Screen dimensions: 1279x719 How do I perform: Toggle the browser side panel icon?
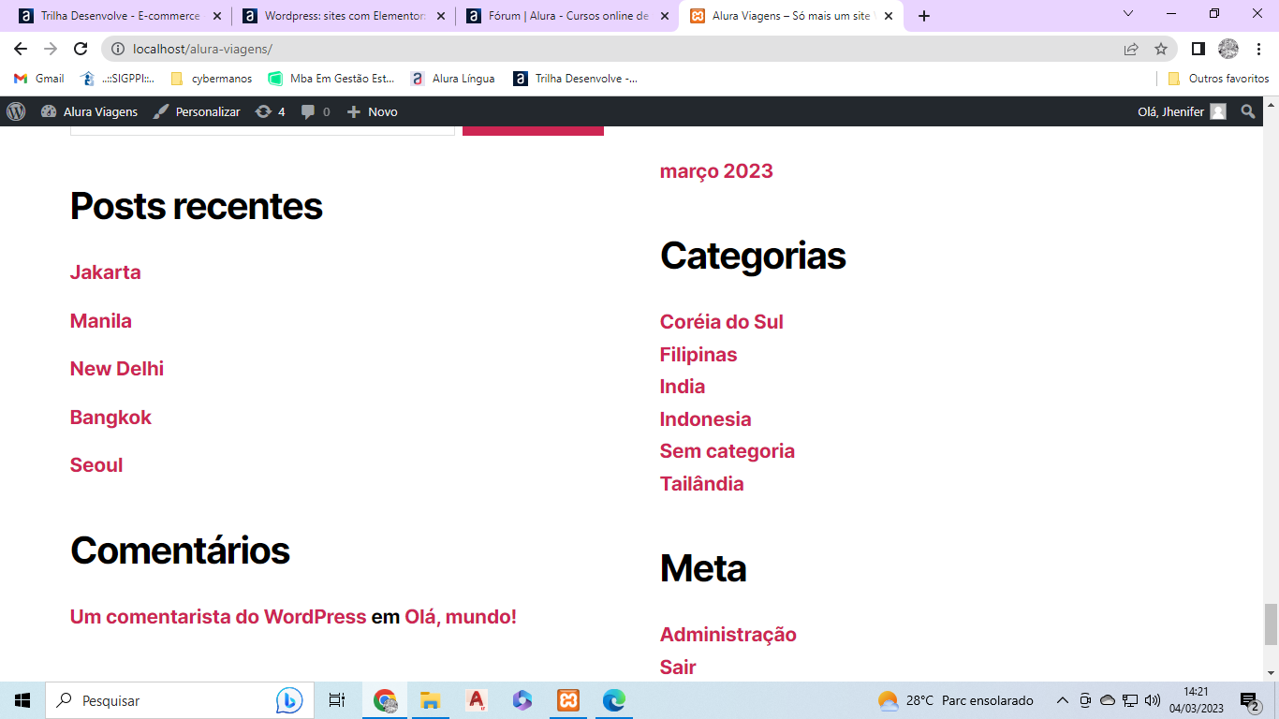[x=1198, y=49]
